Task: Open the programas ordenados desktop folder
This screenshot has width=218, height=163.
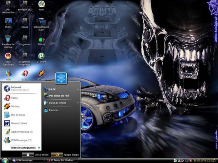Action: pyautogui.click(x=25, y=59)
